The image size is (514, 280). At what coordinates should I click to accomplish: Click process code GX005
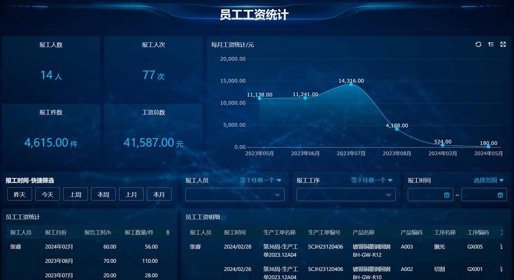pos(475,247)
